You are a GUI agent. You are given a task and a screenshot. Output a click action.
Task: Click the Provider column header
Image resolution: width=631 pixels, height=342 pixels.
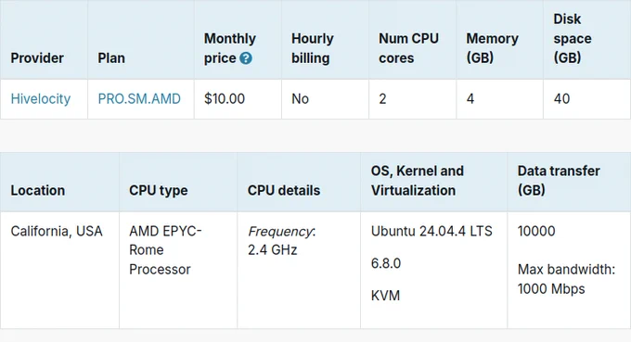coord(37,57)
